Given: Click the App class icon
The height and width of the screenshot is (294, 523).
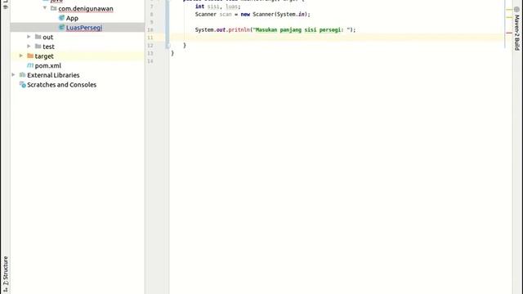Looking at the screenshot, I should point(61,18).
